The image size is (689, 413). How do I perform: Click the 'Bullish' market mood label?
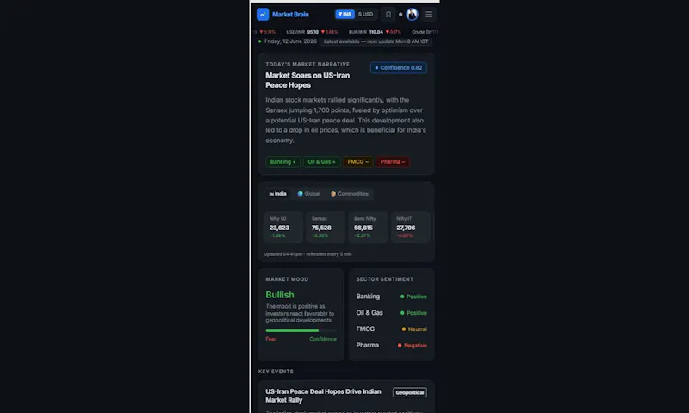point(280,295)
